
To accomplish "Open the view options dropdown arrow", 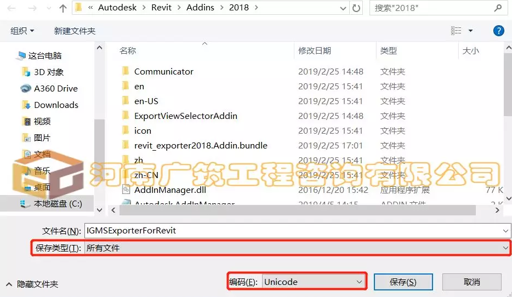I will [x=470, y=31].
